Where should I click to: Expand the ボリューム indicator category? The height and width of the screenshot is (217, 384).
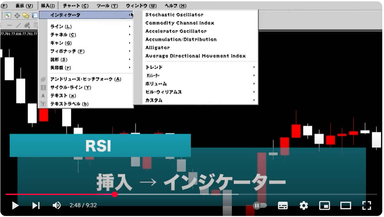tap(200, 84)
